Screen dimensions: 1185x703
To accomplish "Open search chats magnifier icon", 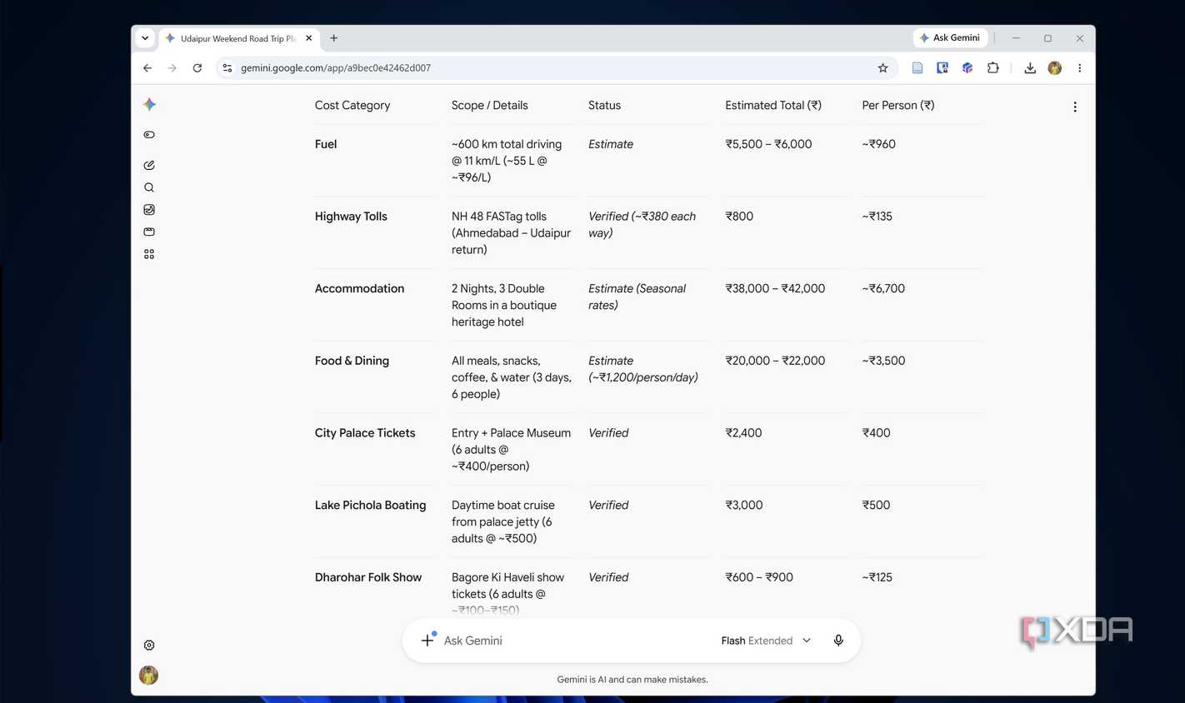I will coord(149,187).
